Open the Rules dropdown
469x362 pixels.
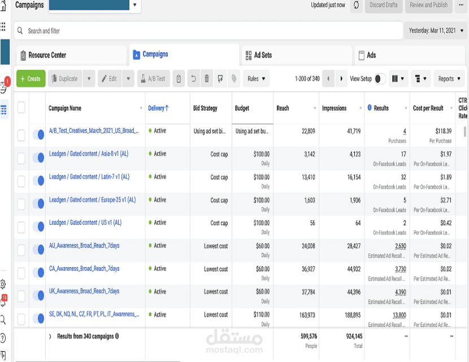(x=257, y=78)
